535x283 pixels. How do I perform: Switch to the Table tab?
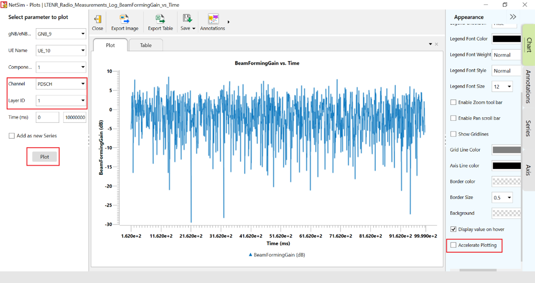pos(146,45)
